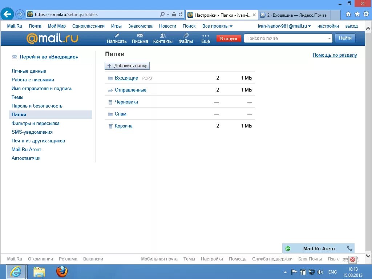
Task: Open Письма in the mail toolbar
Action: pos(140,38)
